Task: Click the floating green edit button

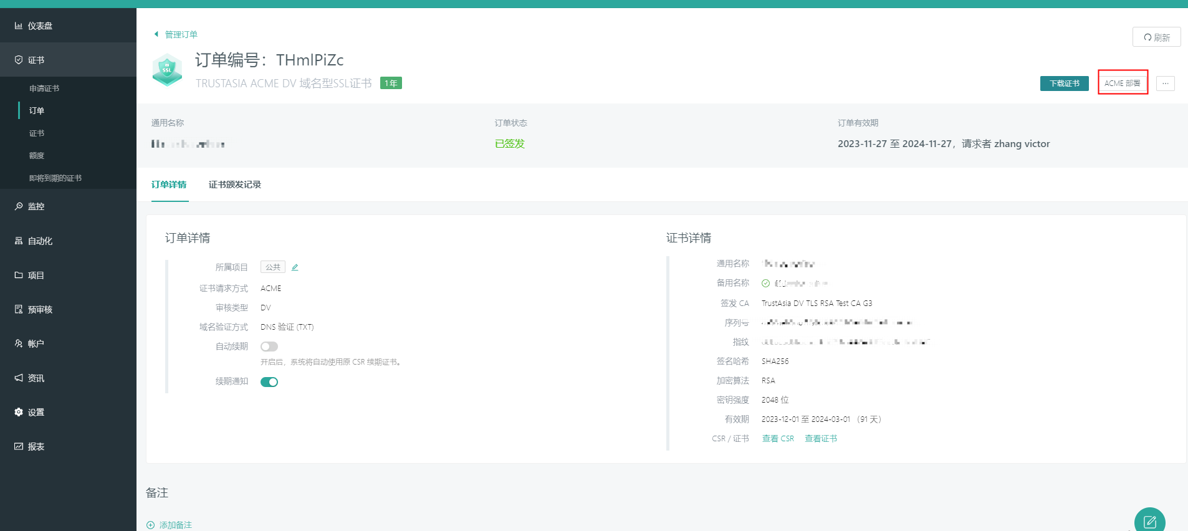Action: 1150,520
